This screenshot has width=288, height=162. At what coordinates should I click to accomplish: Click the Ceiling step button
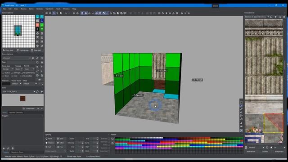(x=22, y=50)
